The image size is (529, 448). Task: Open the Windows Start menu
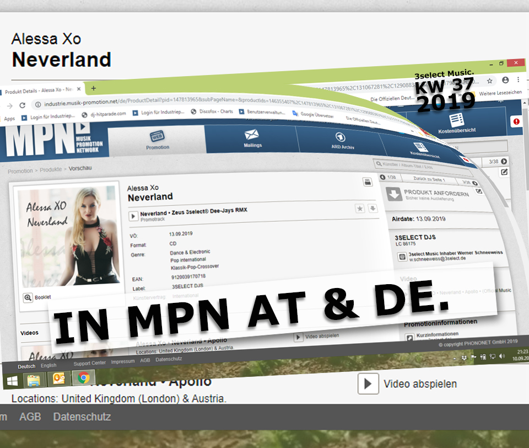point(12,381)
